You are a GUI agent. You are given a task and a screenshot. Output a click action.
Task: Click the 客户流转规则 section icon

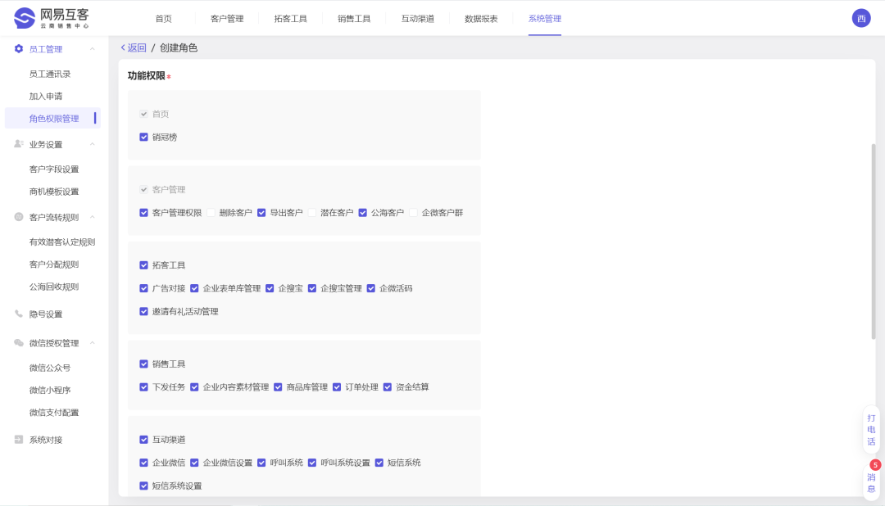click(x=18, y=215)
